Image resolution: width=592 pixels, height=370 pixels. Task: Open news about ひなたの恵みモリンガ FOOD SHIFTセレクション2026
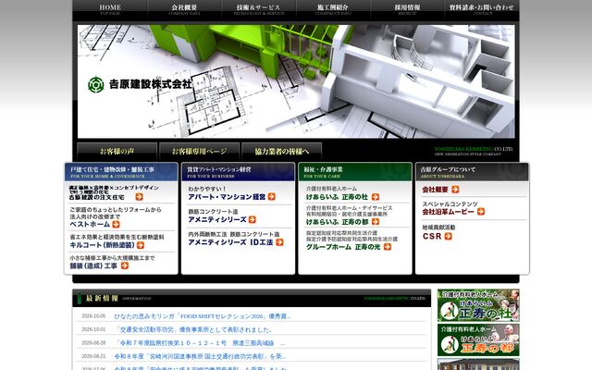tap(203, 316)
